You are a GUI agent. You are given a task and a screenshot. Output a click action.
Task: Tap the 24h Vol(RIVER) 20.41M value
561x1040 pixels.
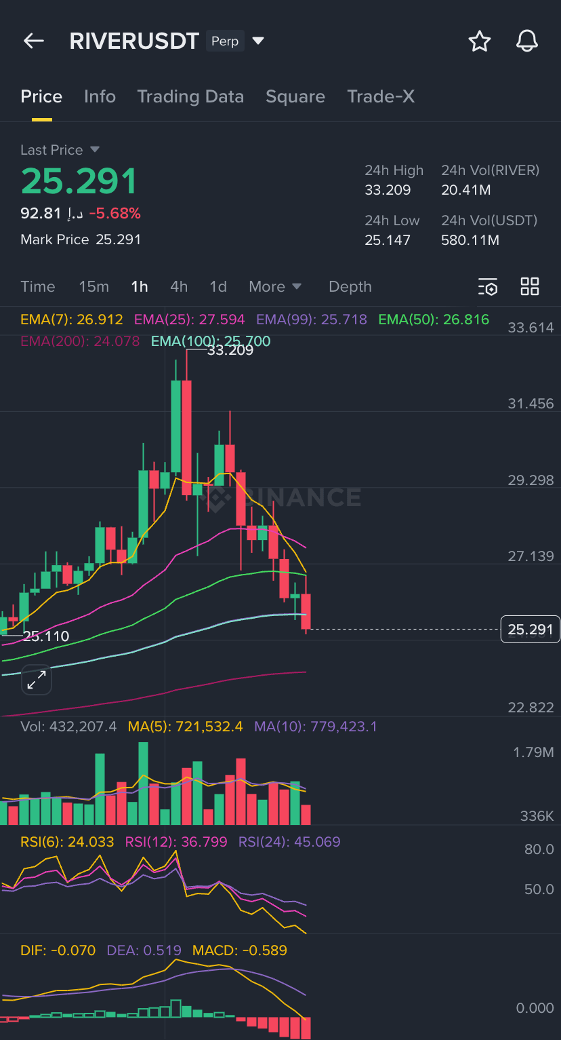[x=466, y=190]
